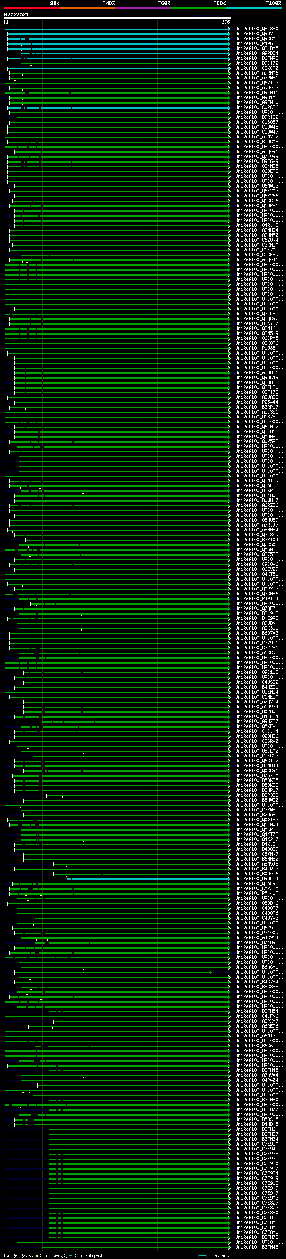Screen dimensions: 286x1259
Task: Click the UniRef100_A7PWE1 label
Action: [x=256, y=78]
